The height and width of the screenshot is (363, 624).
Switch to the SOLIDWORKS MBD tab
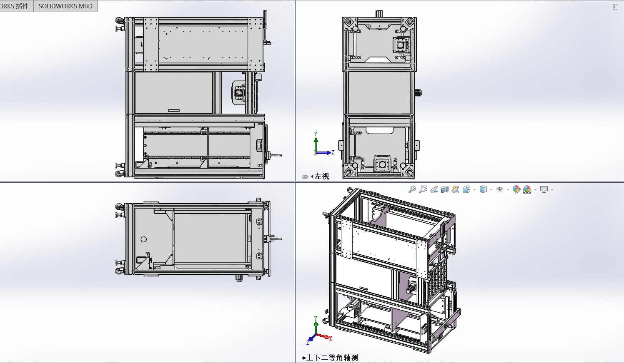(x=65, y=6)
